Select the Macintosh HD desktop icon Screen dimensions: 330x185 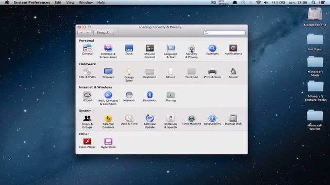click(x=315, y=17)
